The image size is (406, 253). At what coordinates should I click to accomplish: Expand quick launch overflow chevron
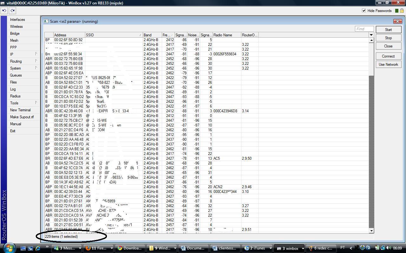coord(47,247)
